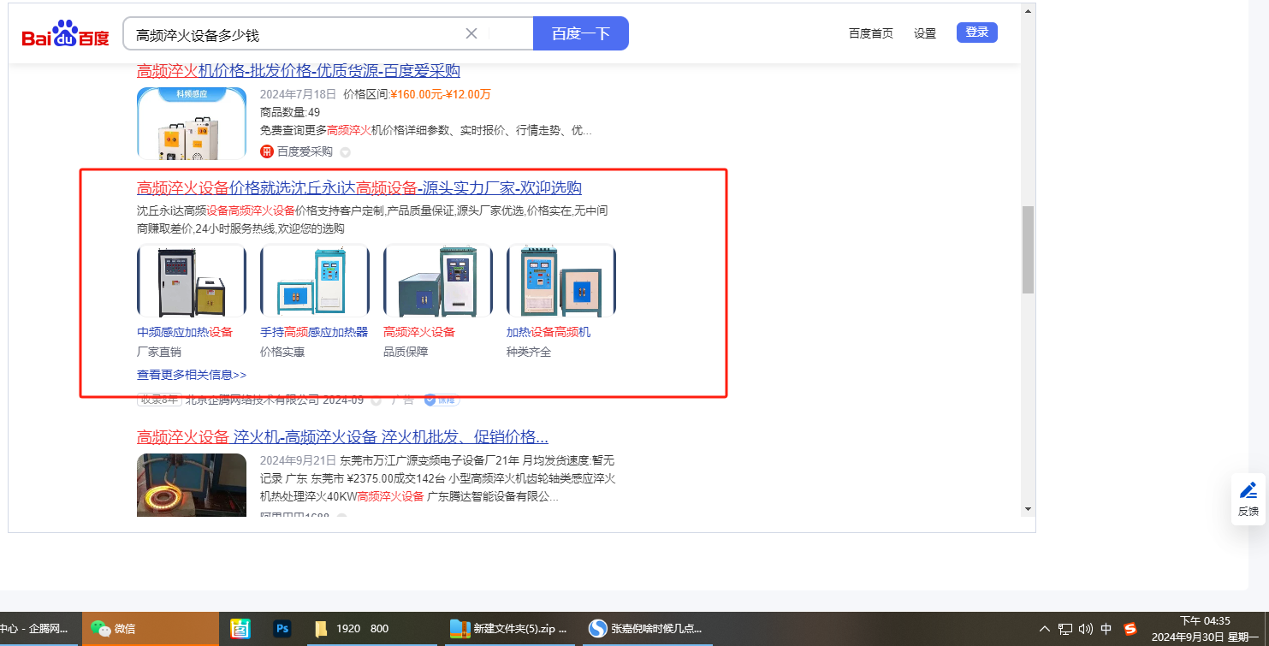This screenshot has width=1269, height=646.
Task: Click the 科频感应 product thumbnail
Action: [192, 123]
